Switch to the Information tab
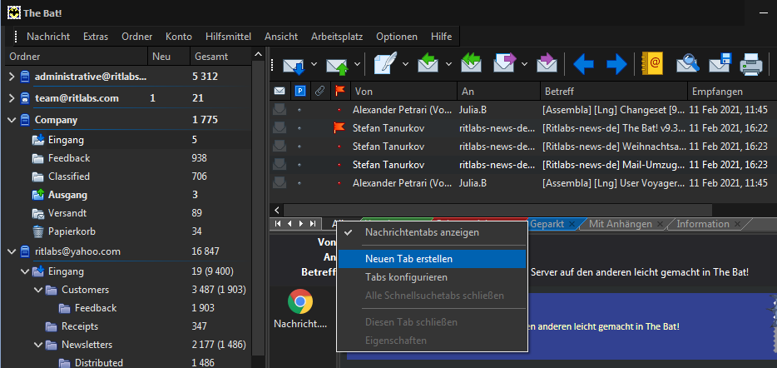 [x=703, y=224]
